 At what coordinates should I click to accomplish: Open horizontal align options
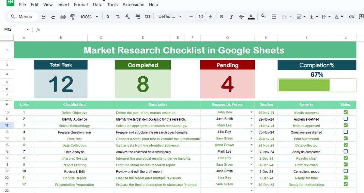(301, 17)
